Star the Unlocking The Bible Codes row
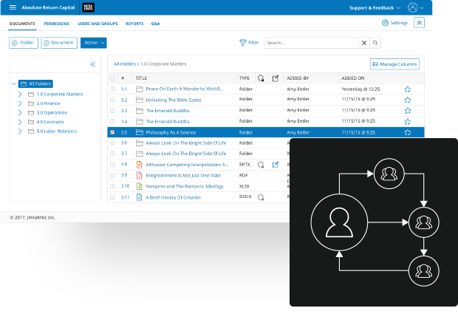 (408, 100)
